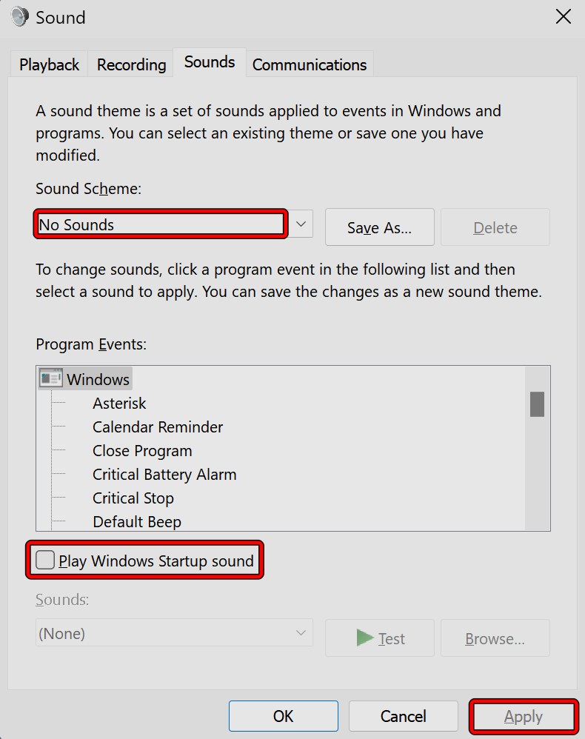Select the Critical Stop event
The height and width of the screenshot is (739, 585).
click(133, 498)
